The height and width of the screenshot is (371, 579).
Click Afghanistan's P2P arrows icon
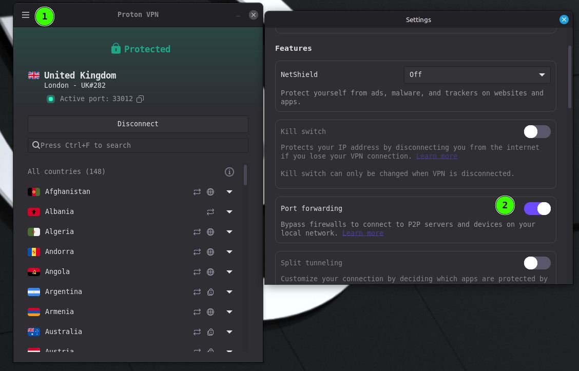(197, 192)
